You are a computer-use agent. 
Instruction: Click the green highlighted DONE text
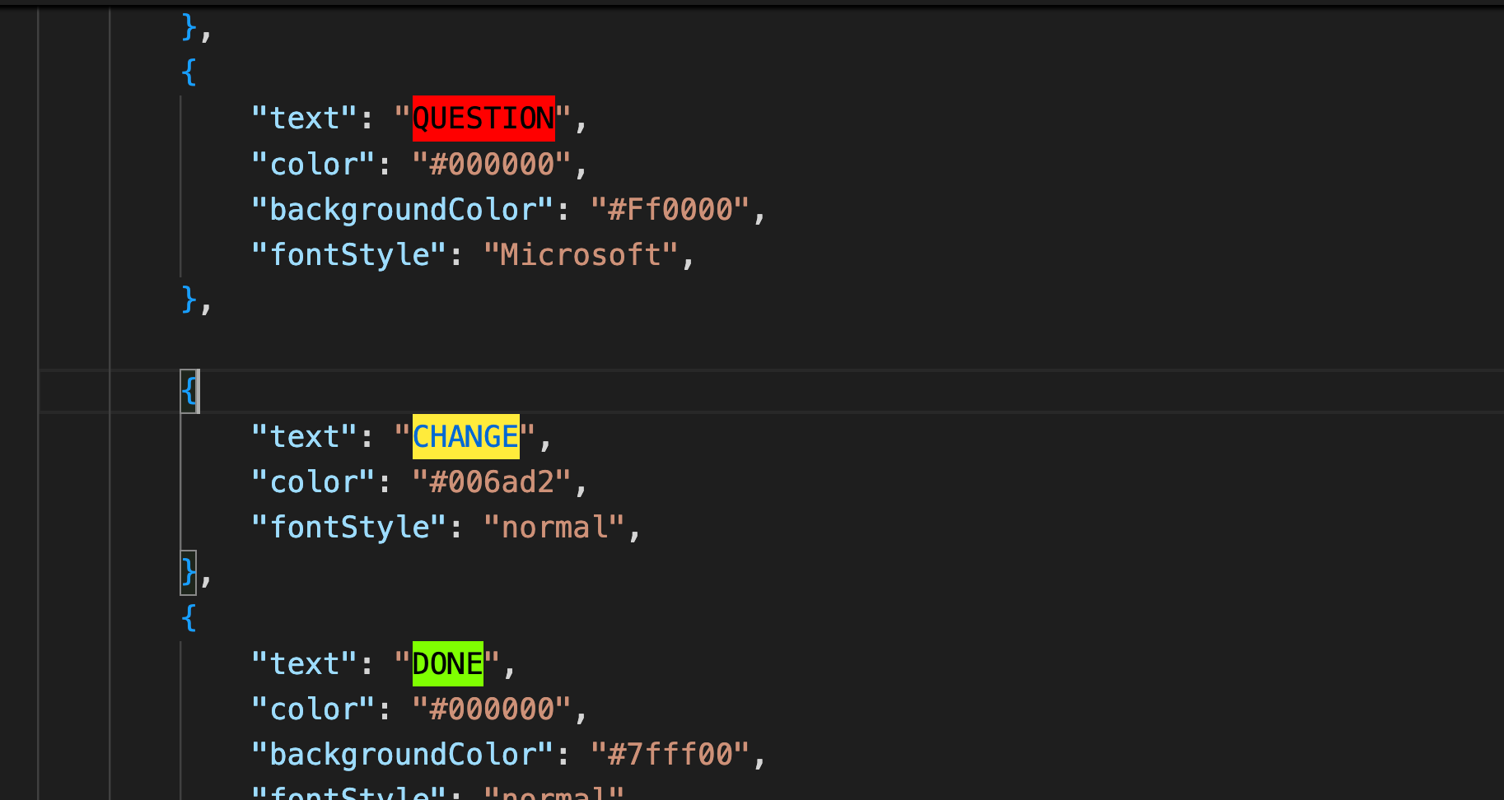(447, 663)
